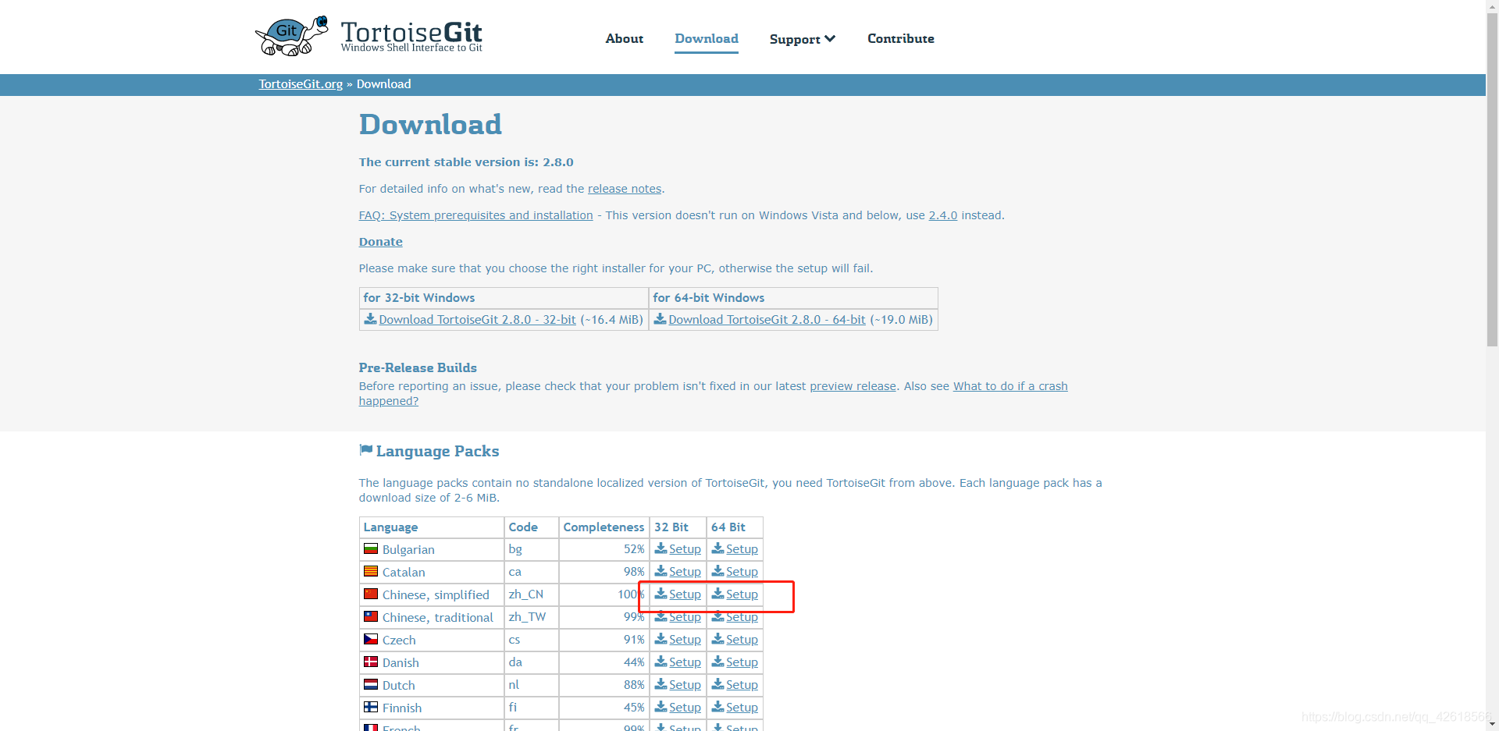Open the About menu item
The width and height of the screenshot is (1499, 731).
[x=625, y=38]
